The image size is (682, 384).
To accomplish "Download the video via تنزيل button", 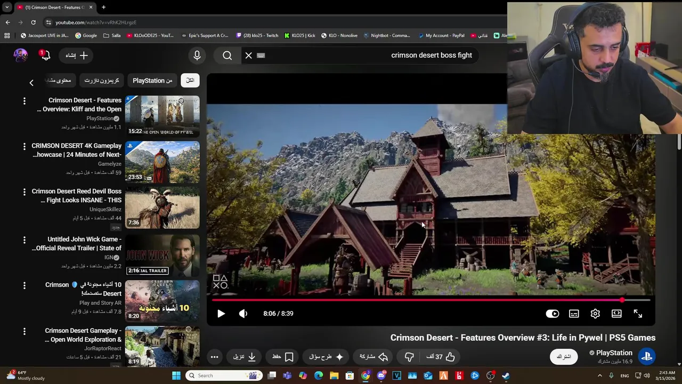I will pos(245,357).
